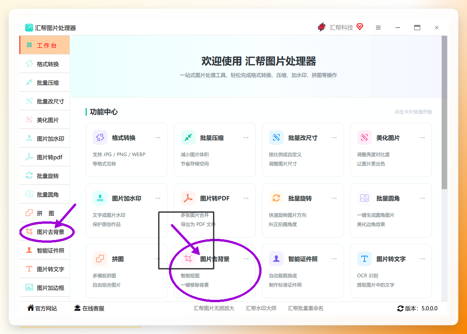Select 图片加边框 in the left sidebar
The height and width of the screenshot is (334, 467).
click(x=45, y=288)
